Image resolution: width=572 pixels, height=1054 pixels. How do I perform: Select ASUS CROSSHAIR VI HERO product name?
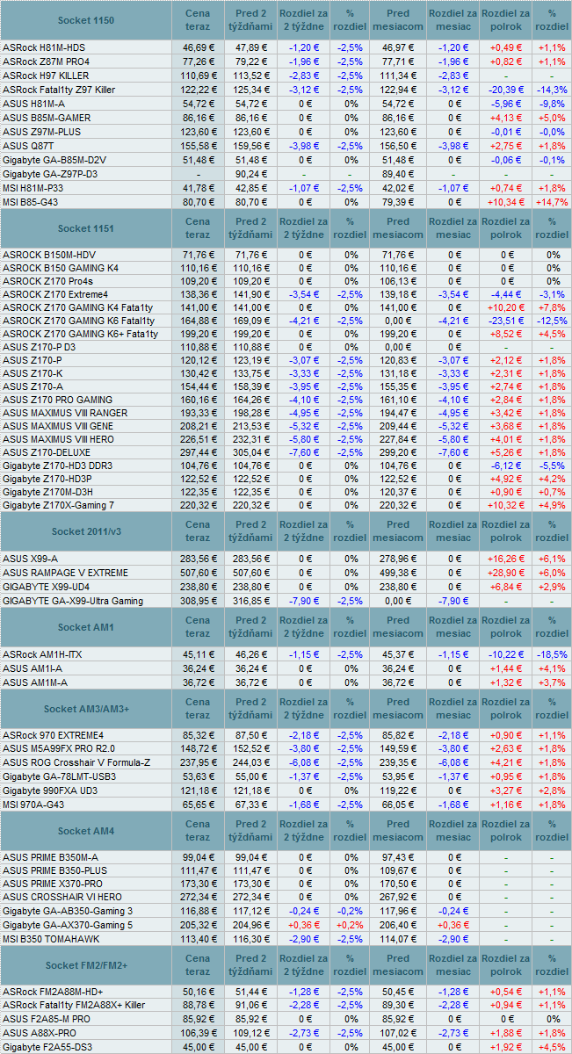coord(62,896)
